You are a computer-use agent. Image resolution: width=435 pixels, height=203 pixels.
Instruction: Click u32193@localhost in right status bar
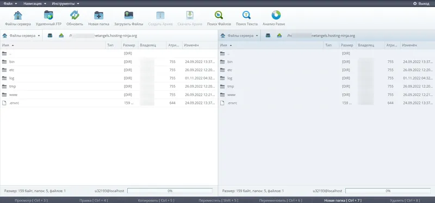[327, 191]
